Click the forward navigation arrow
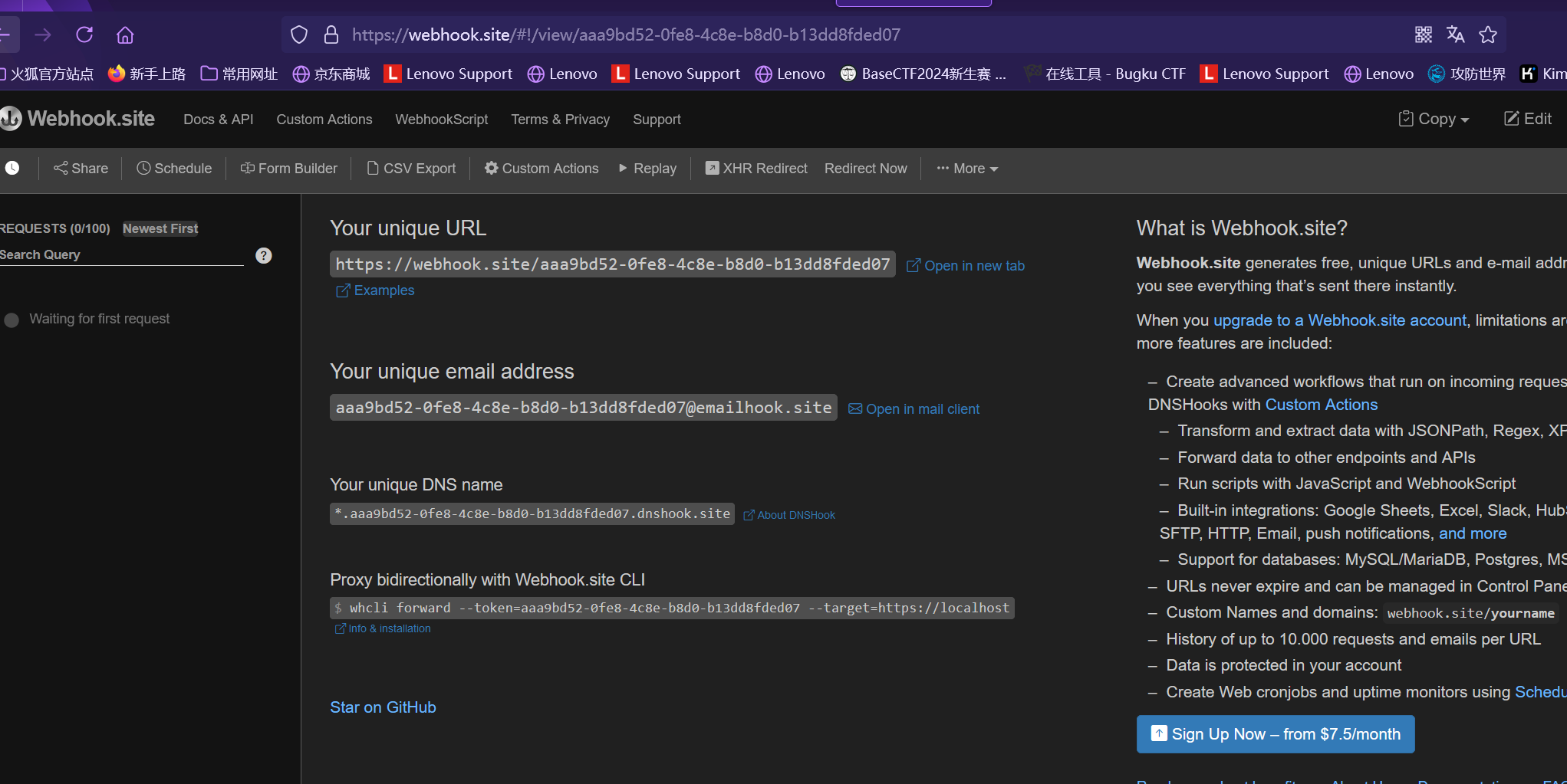This screenshot has width=1567, height=784. pyautogui.click(x=43, y=34)
